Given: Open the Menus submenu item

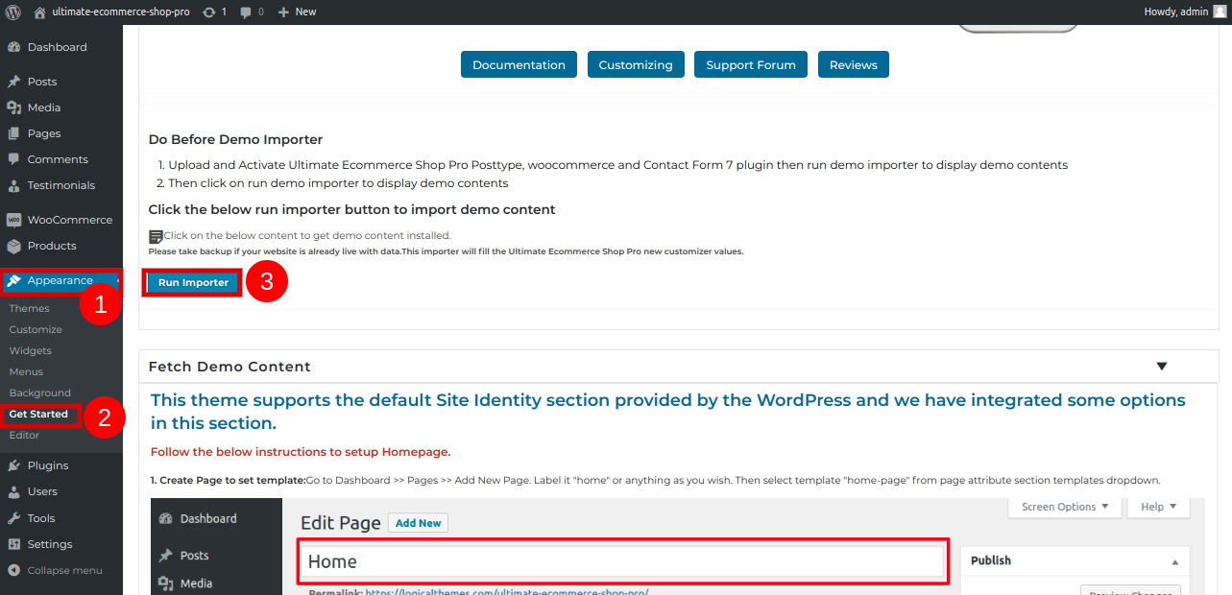Looking at the screenshot, I should click(x=26, y=371).
